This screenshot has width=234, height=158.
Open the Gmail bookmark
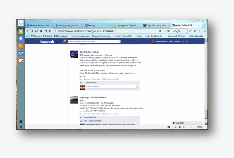coord(48,36)
